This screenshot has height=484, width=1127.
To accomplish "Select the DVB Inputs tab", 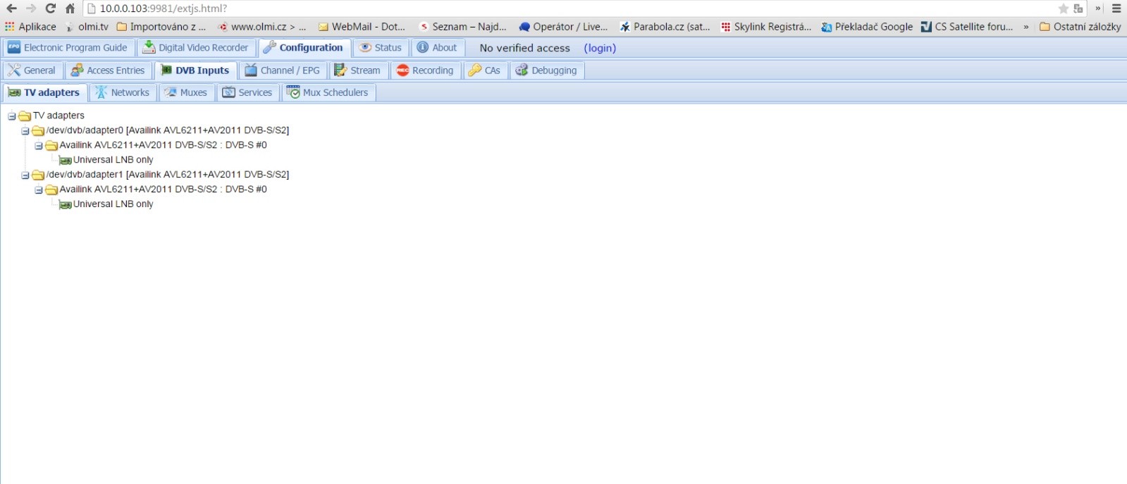I will [195, 70].
